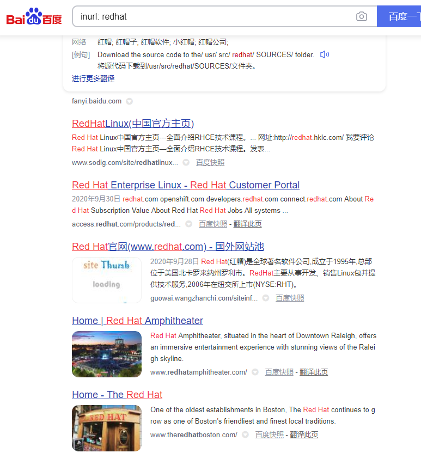Click the access.redhat.com/products/red... URL text

126,224
